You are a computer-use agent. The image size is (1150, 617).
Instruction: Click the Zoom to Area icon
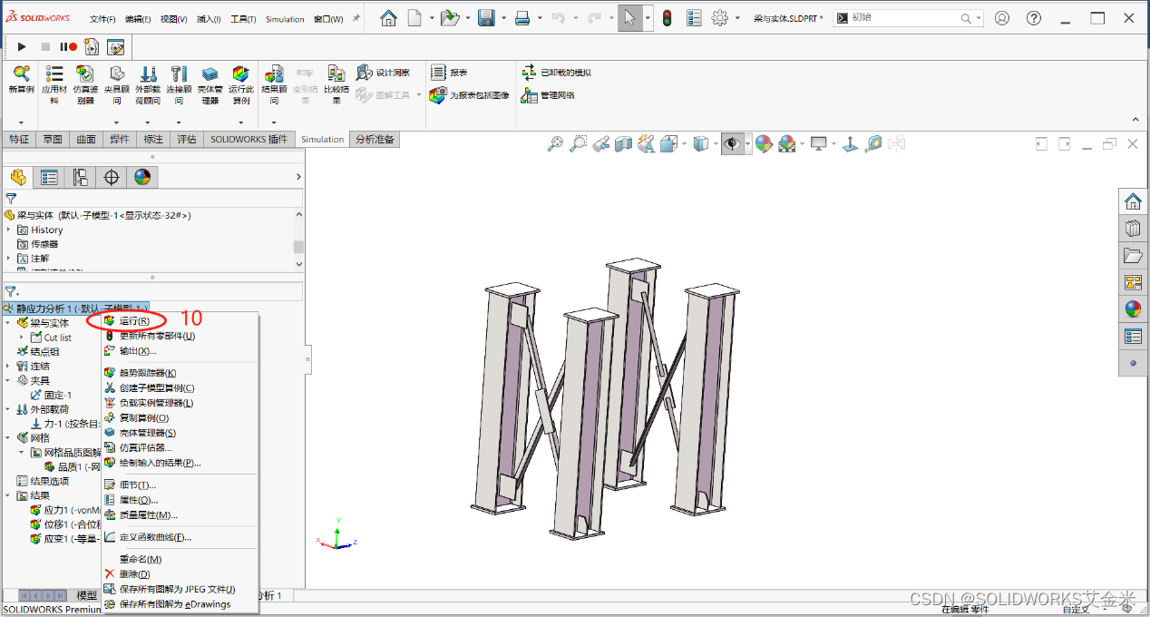pos(578,143)
